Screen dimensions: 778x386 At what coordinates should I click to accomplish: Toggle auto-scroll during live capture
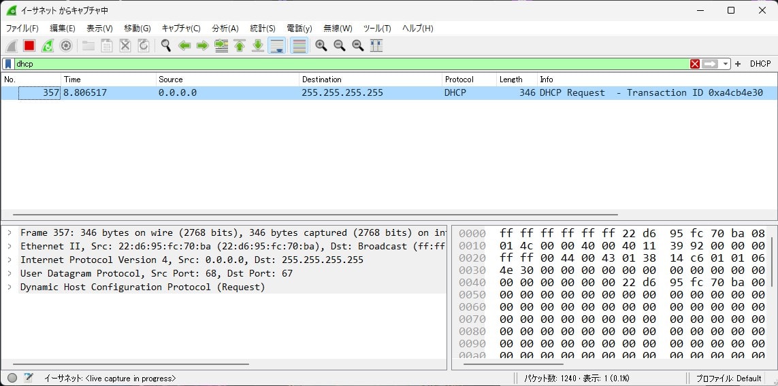coord(277,46)
